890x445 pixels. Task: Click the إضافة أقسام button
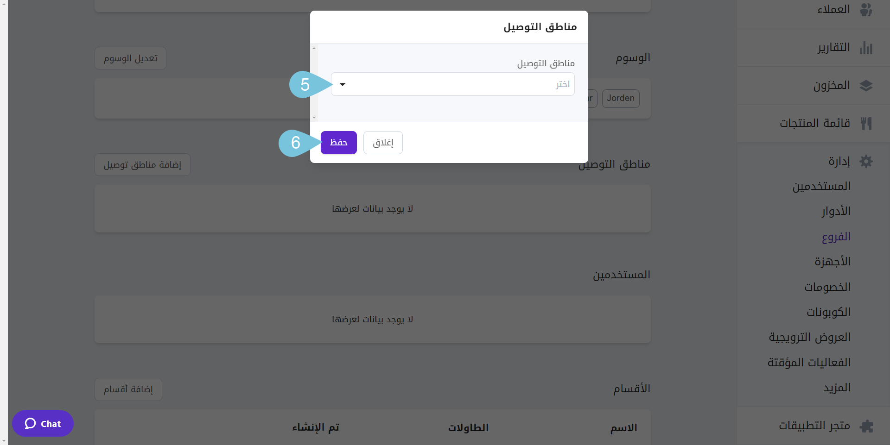[x=128, y=389]
